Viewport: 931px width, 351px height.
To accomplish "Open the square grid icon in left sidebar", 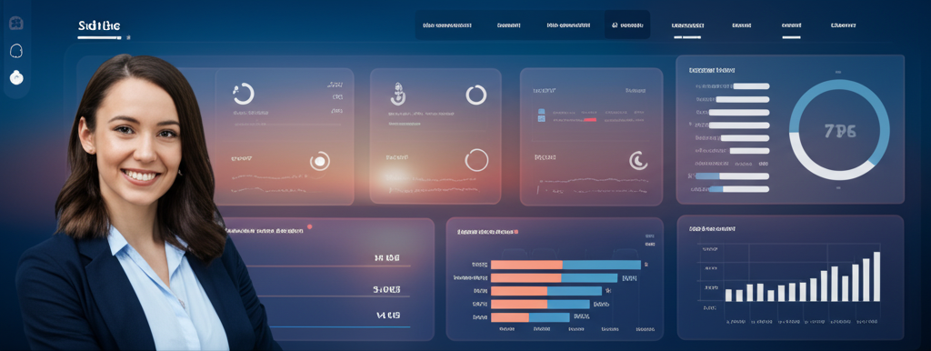I will (16, 23).
